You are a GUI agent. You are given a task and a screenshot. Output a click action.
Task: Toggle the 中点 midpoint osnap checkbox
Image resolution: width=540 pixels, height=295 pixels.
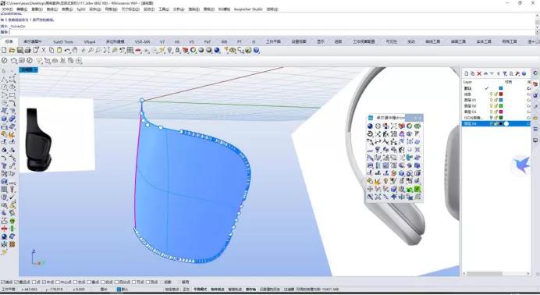tap(44, 282)
